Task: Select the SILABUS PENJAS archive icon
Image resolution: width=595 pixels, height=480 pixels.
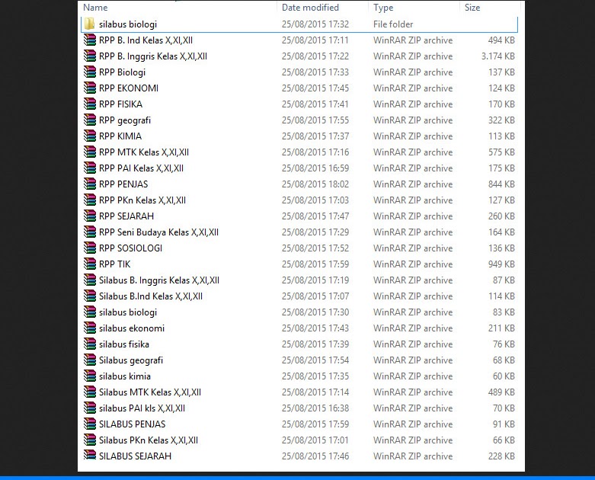Action: (90, 424)
